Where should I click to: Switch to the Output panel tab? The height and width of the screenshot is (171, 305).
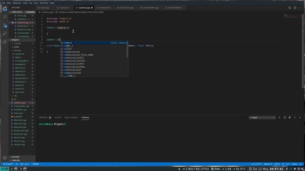click(58, 117)
